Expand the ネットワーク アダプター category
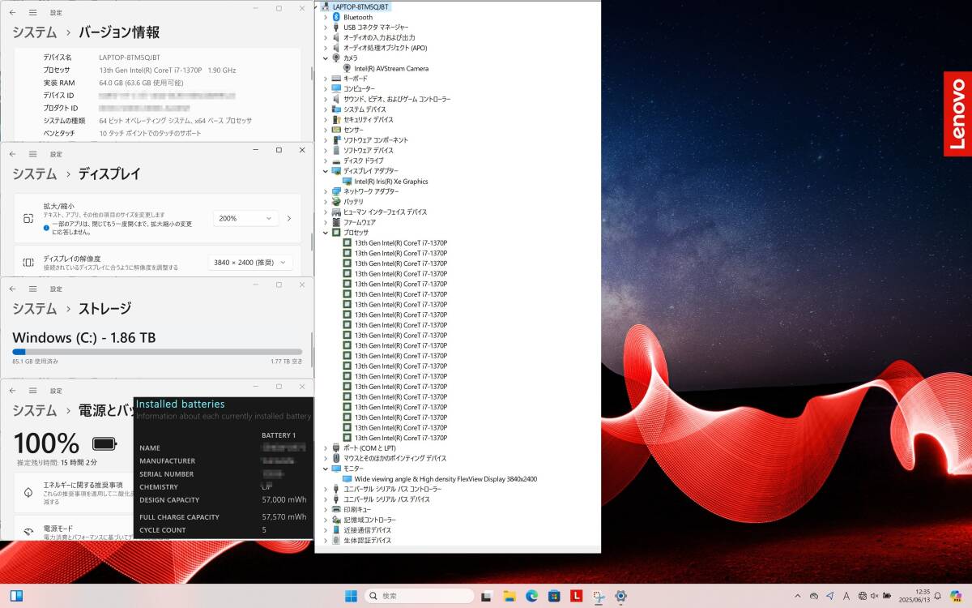 click(326, 191)
